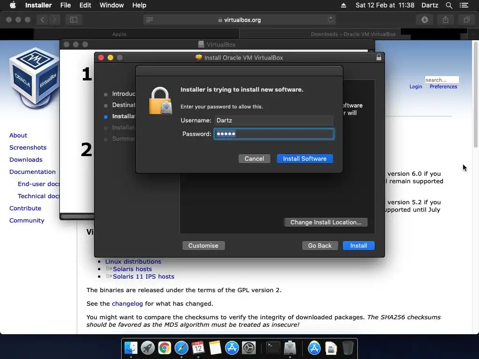479x359 pixels.
Task: Open the About sidebar link
Action: (x=18, y=135)
